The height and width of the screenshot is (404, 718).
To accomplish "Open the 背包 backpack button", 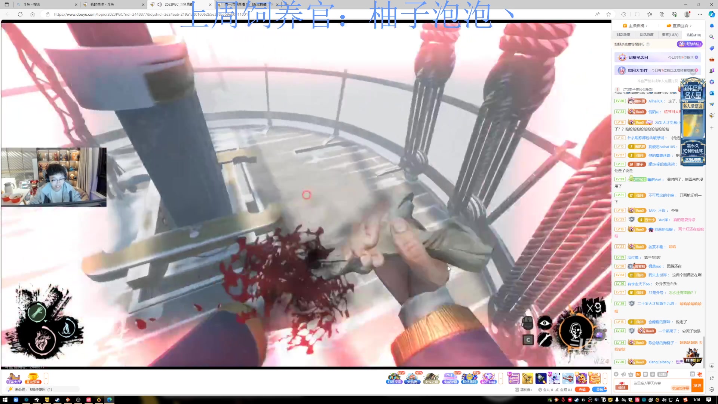I will click(599, 390).
